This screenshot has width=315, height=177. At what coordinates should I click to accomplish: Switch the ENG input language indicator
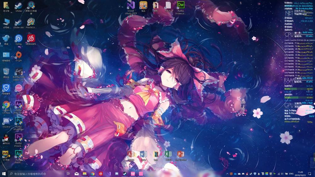tap(291, 174)
